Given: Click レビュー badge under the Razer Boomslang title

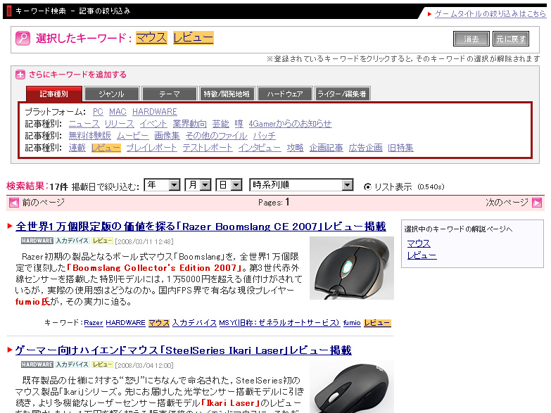Looking at the screenshot, I should (102, 241).
